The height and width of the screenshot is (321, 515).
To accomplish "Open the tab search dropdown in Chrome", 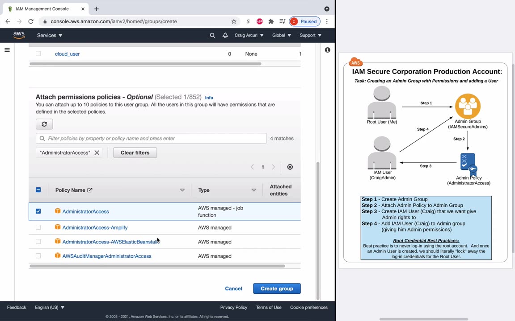I will click(327, 9).
